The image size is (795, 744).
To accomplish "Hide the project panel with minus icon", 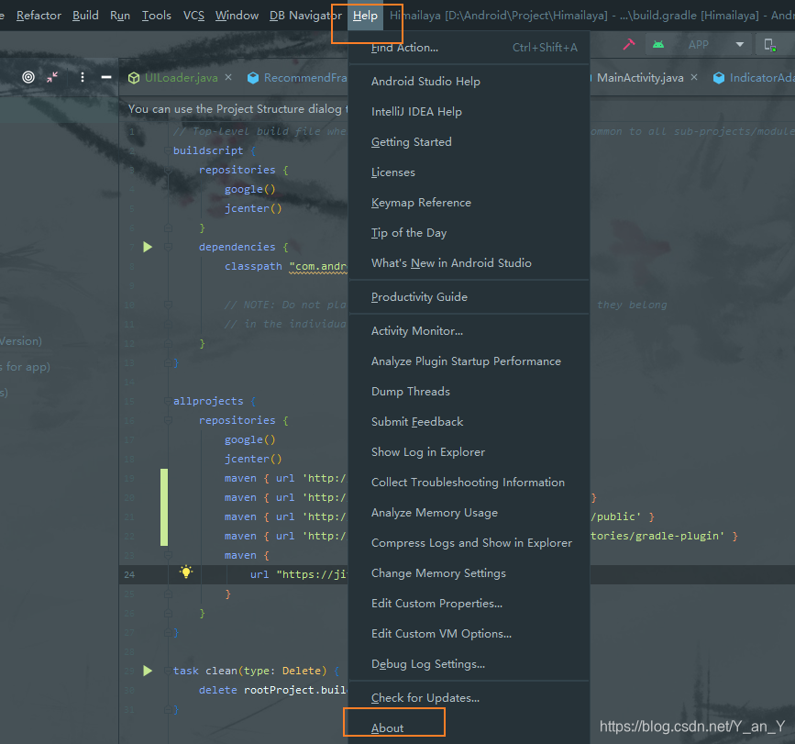I will (x=106, y=77).
